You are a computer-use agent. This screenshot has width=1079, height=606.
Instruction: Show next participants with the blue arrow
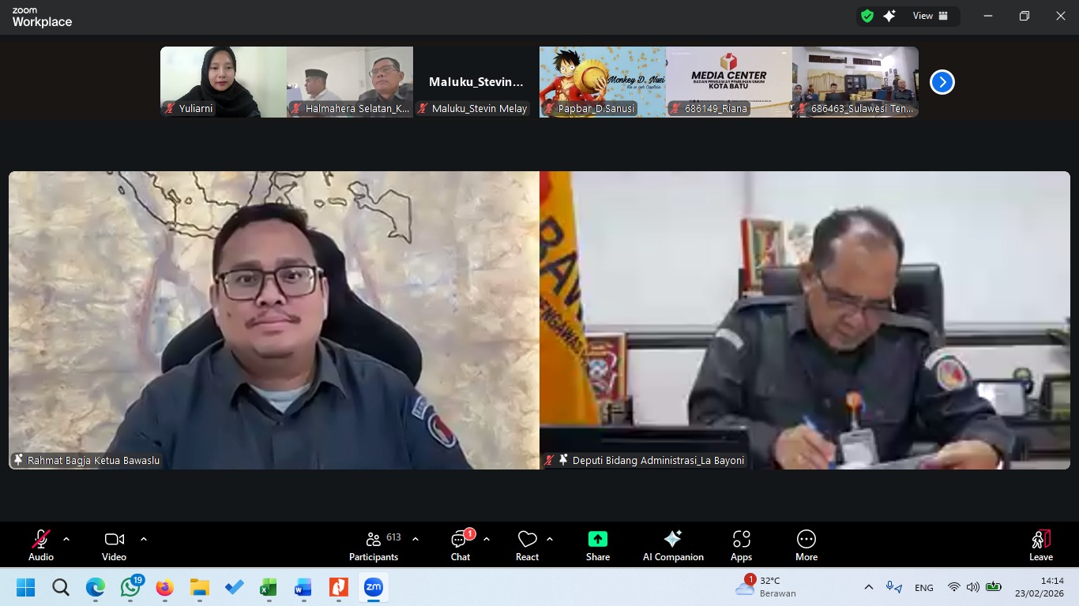942,82
